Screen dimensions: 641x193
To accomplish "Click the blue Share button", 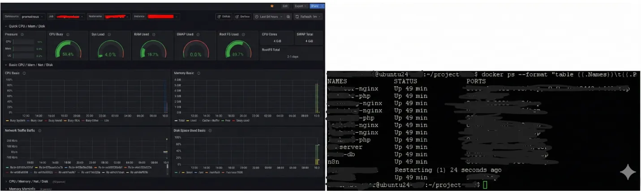I will click(314, 6).
